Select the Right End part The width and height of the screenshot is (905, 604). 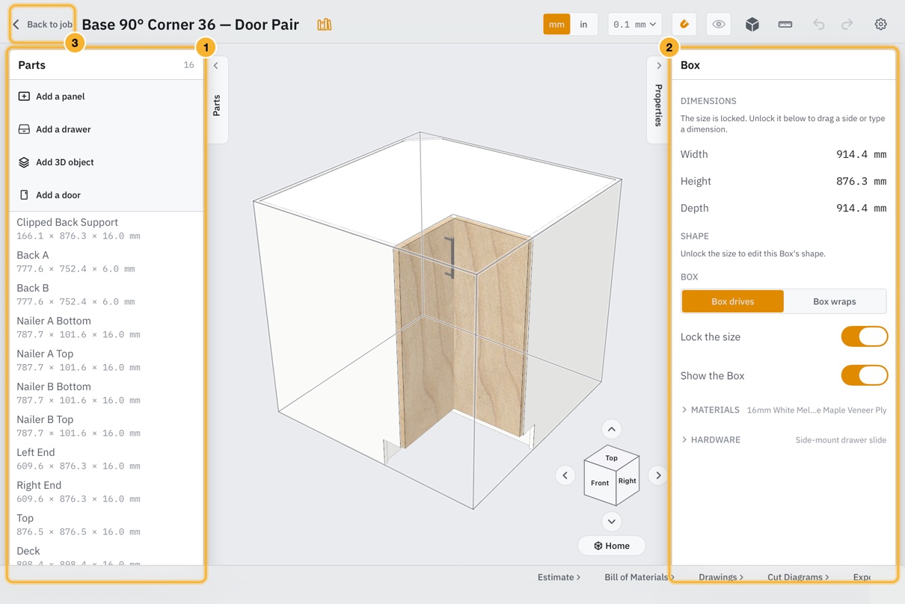pyautogui.click(x=106, y=492)
